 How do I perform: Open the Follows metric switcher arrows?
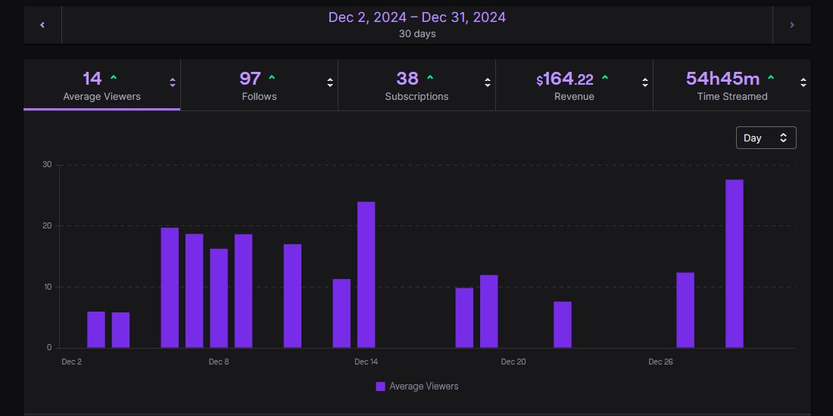click(x=330, y=82)
